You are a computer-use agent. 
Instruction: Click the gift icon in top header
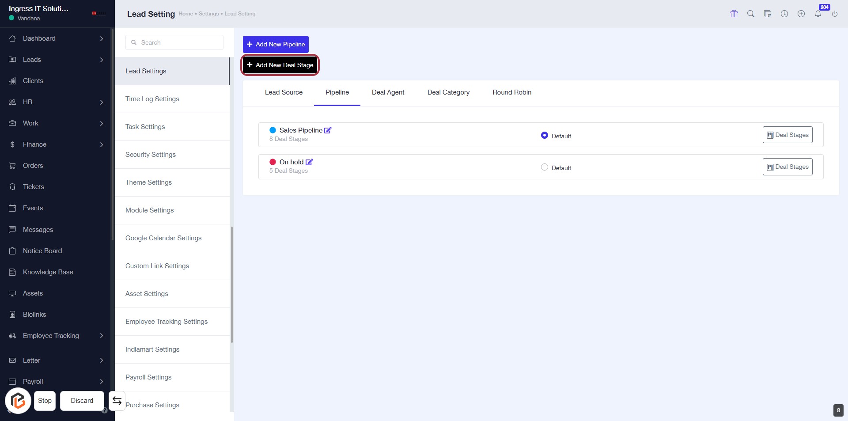[x=734, y=14]
